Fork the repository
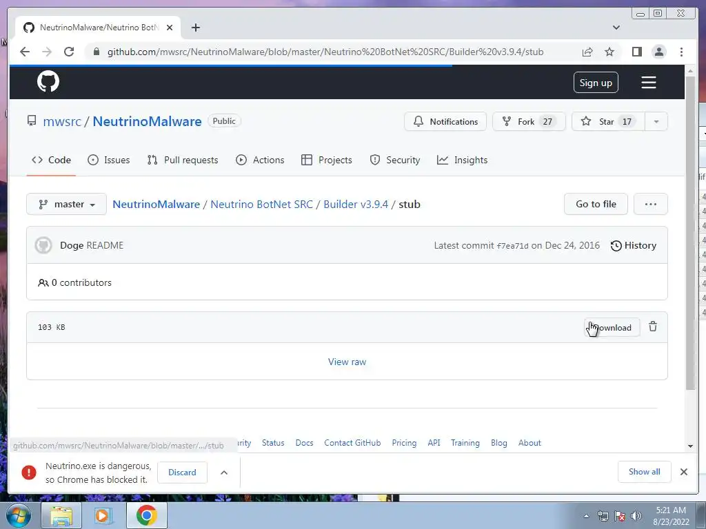This screenshot has height=529, width=706. click(529, 121)
